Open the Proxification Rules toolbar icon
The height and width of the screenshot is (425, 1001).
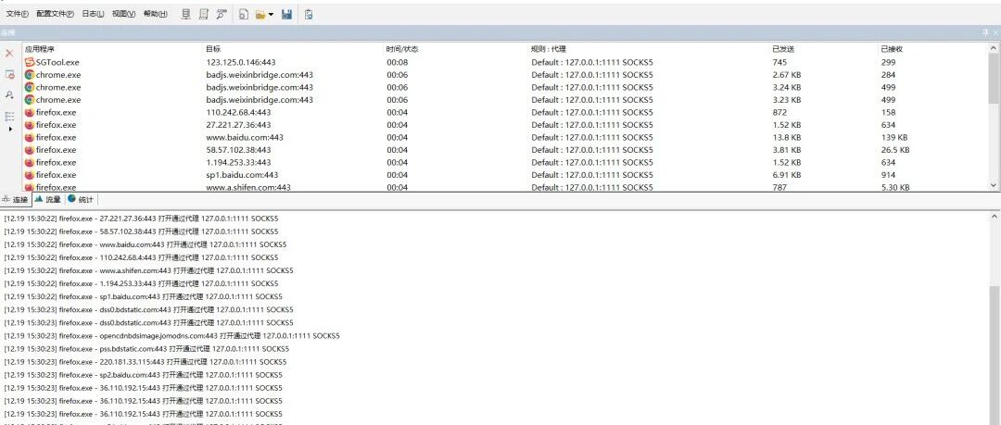tap(204, 14)
